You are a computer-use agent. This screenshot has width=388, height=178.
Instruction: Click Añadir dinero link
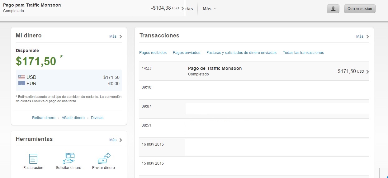tap(73, 118)
